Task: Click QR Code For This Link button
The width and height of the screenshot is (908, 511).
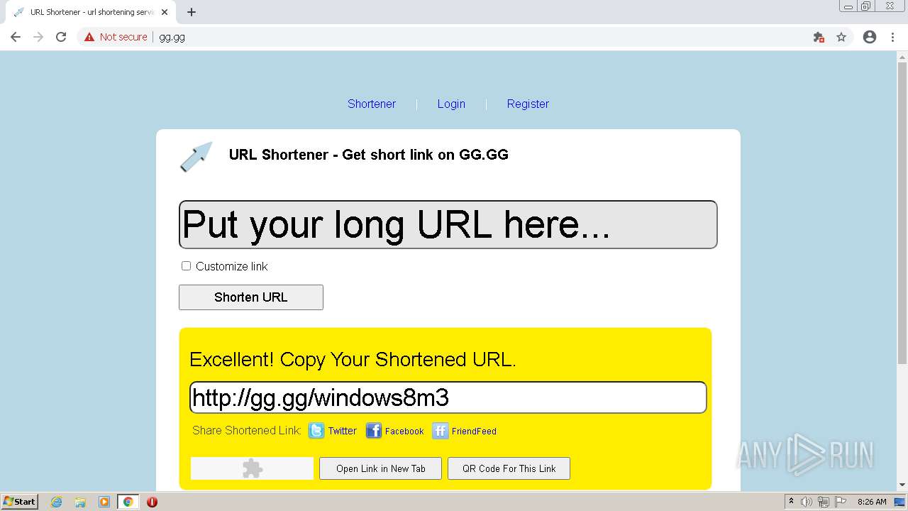Action: [509, 468]
